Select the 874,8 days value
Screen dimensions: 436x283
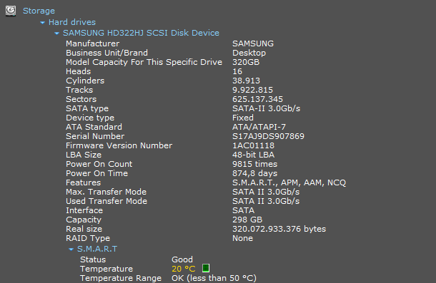(254, 173)
